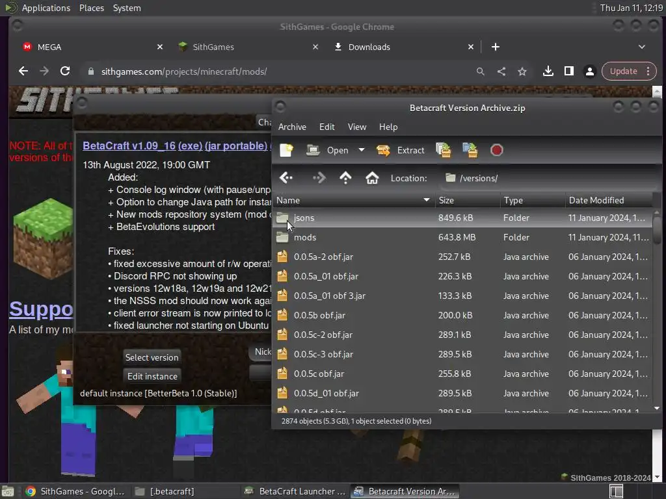
Task: Click the new archive icon in archive manager
Action: (286, 150)
